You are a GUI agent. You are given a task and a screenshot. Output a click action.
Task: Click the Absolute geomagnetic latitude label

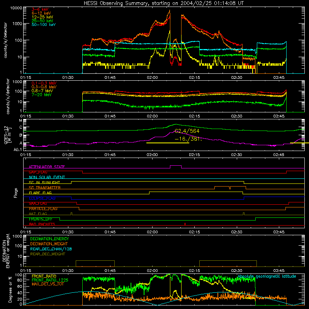[x=267, y=276]
